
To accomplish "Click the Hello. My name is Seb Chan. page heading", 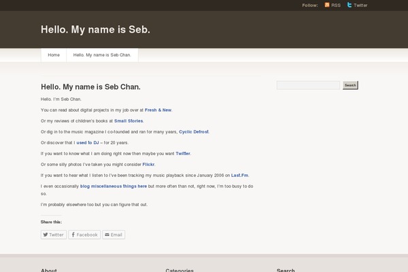I will coord(90,87).
